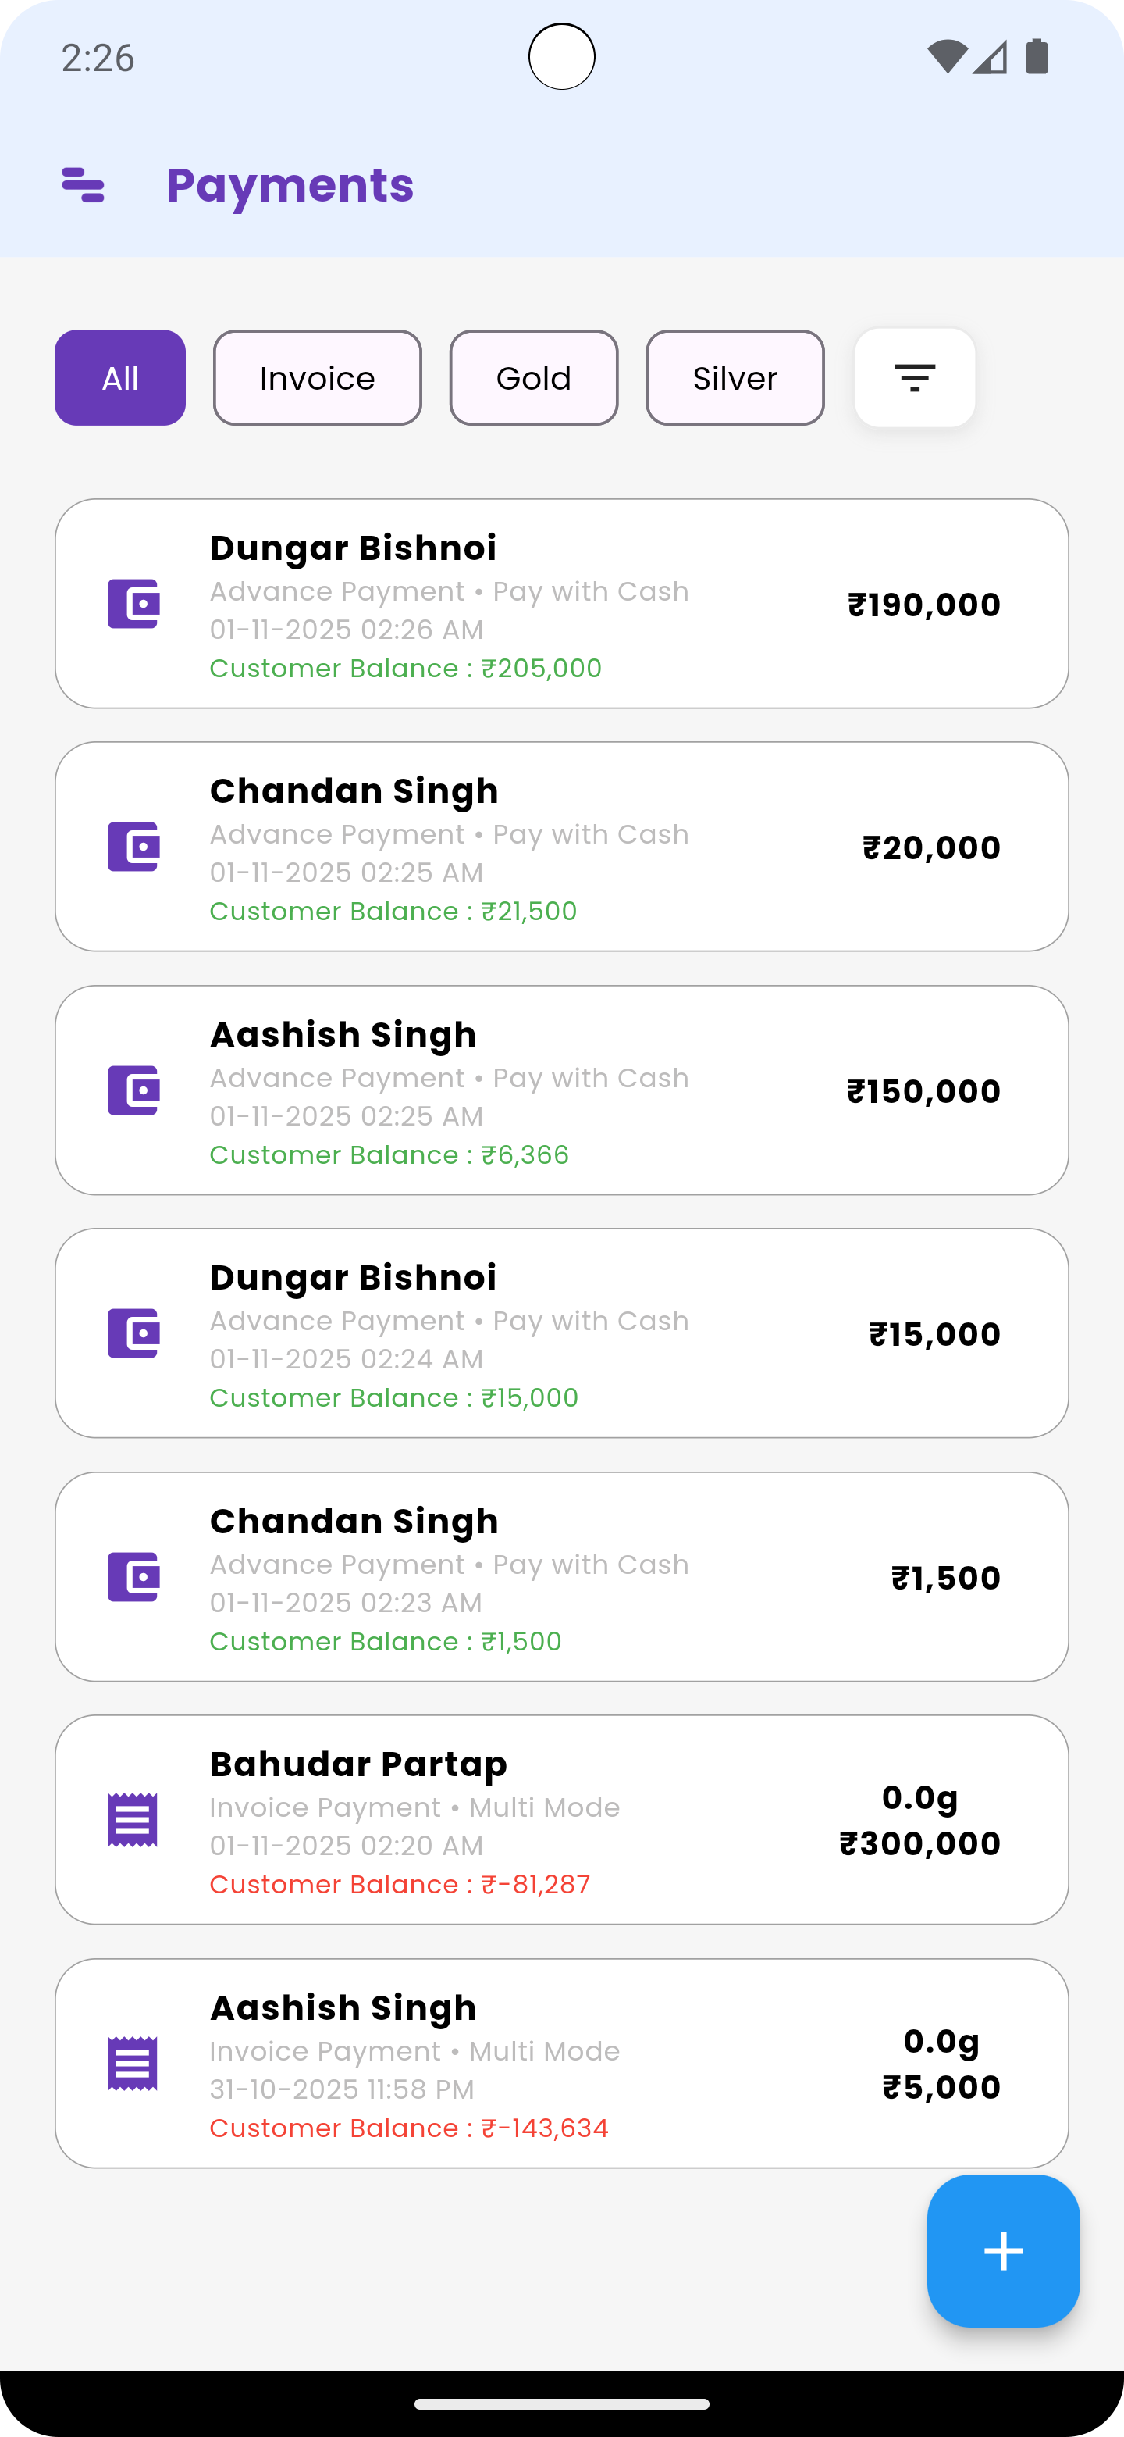This screenshot has width=1124, height=2437.
Task: Select the All filter chip
Action: point(120,377)
